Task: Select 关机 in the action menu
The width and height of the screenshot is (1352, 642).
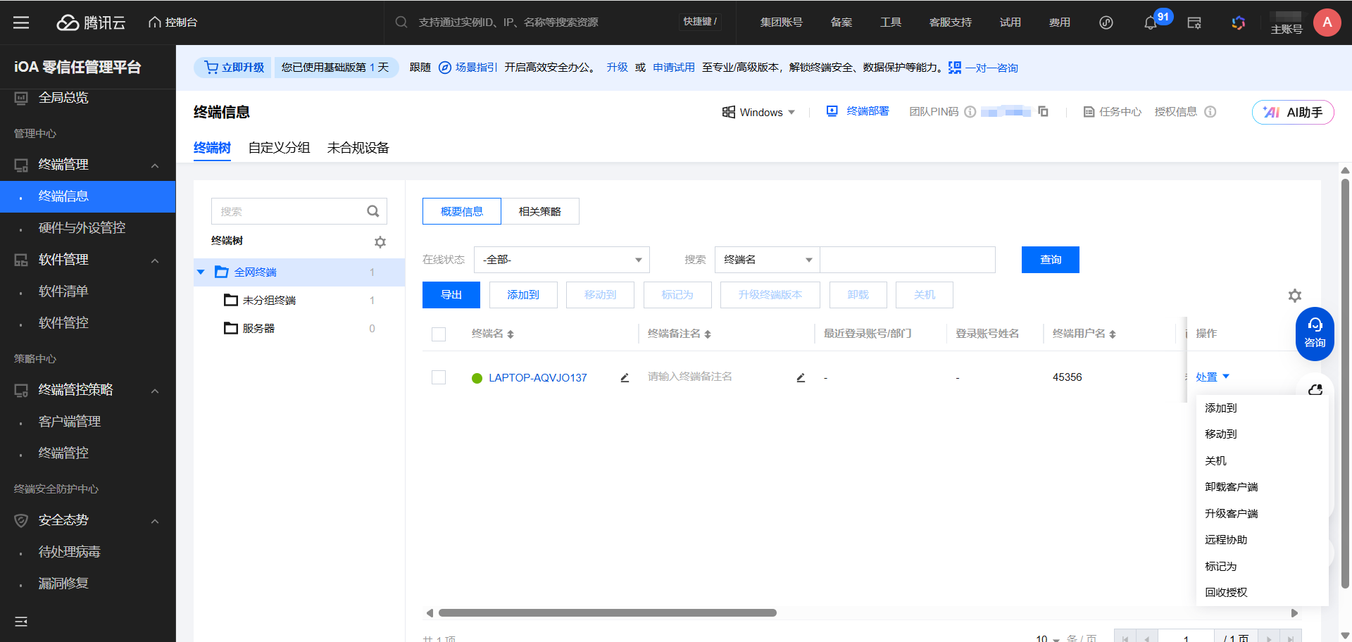Action: [1215, 461]
